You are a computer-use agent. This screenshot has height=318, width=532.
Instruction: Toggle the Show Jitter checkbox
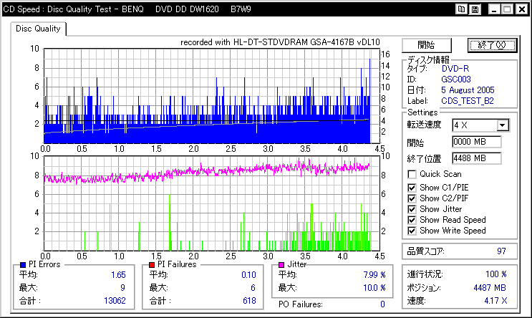coord(412,209)
